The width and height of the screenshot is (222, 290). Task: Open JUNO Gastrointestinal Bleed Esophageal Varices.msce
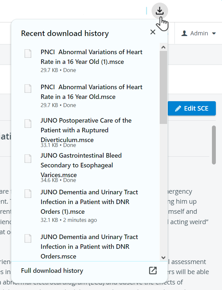(81, 165)
